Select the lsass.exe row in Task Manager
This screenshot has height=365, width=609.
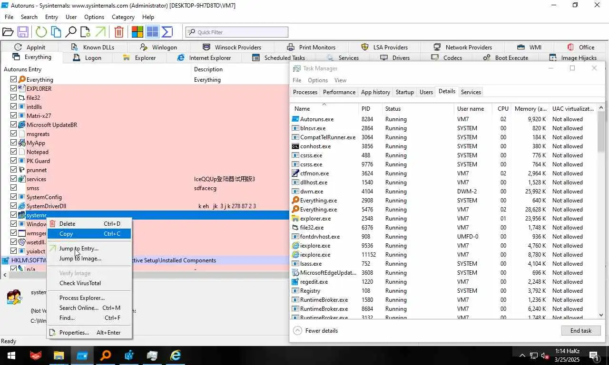pyautogui.click(x=443, y=264)
